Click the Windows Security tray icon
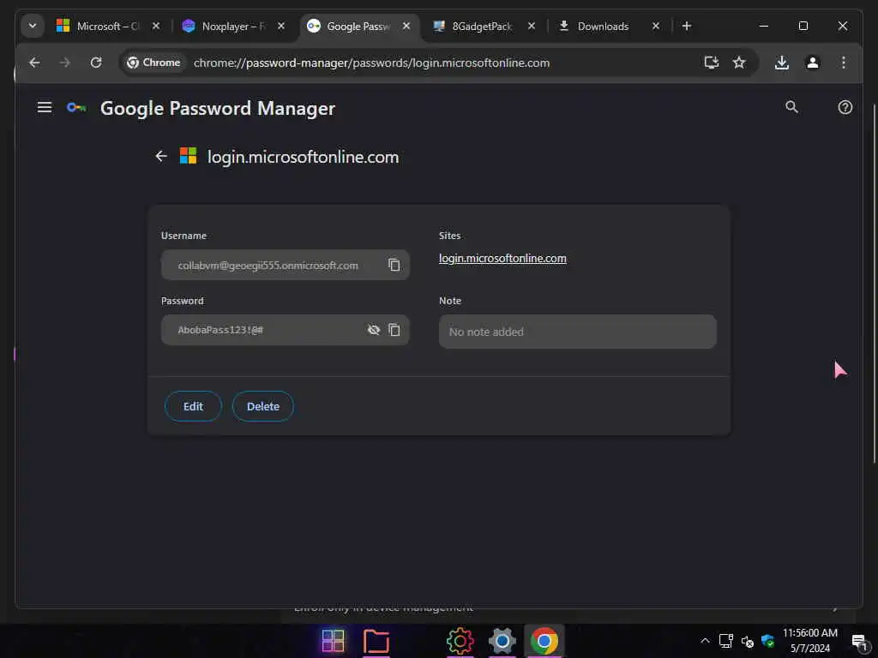Image resolution: width=878 pixels, height=658 pixels. pyautogui.click(x=767, y=641)
